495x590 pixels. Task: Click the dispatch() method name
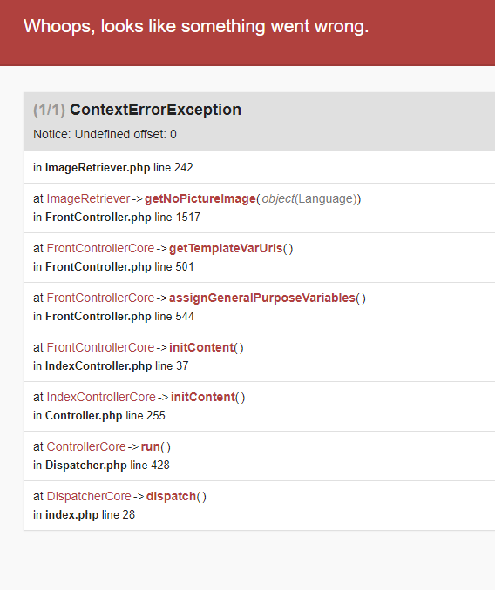pos(171,497)
